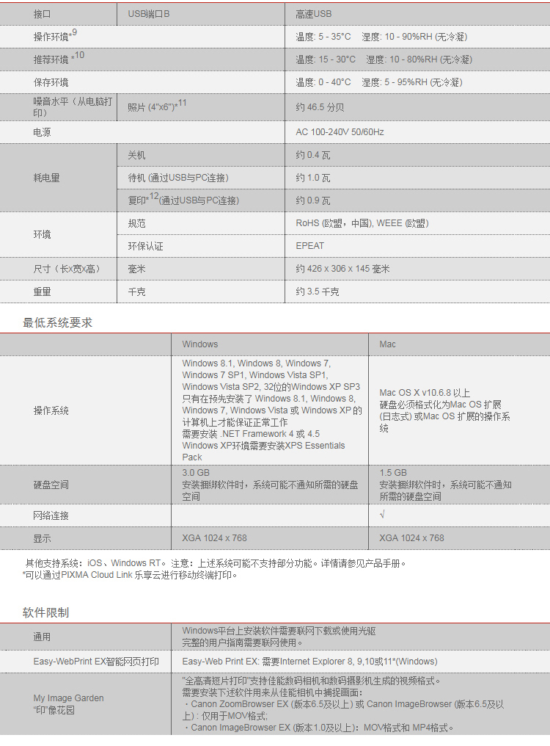The image size is (550, 746).
Task: Click 'RoHS (欧盟，中国), WEEE (欧盟)' text
Action: tap(362, 224)
